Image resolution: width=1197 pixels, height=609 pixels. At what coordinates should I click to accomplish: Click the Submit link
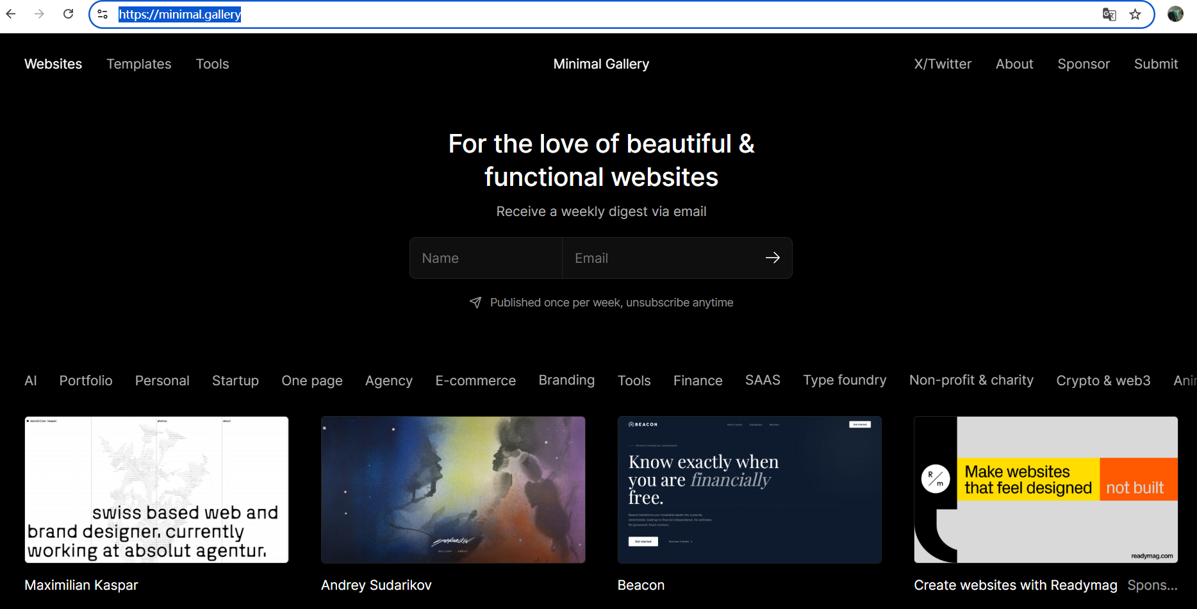(1156, 64)
